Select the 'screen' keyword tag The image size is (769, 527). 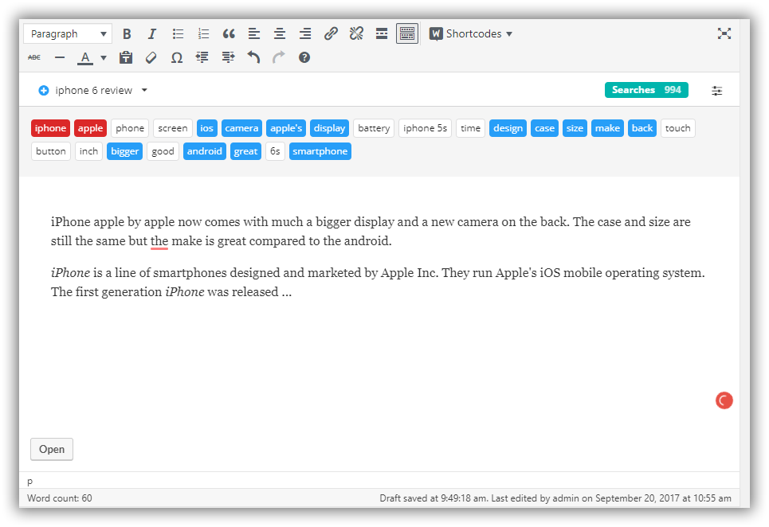point(173,128)
